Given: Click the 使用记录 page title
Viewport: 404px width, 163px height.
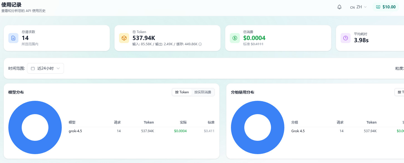Looking at the screenshot, I should tap(11, 5).
